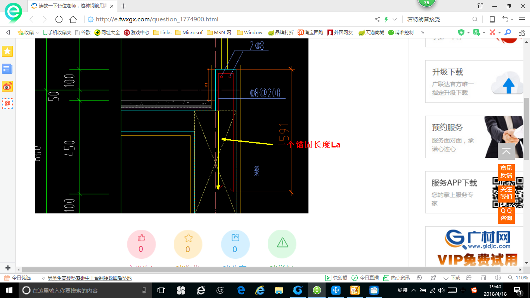Image resolution: width=530 pixels, height=298 pixels.
Task: Click the green shield yen extension icon
Action: tap(461, 33)
